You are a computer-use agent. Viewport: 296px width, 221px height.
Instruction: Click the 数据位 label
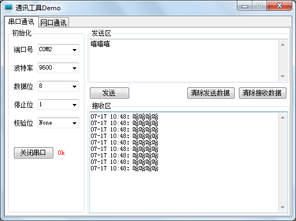[x=23, y=86]
